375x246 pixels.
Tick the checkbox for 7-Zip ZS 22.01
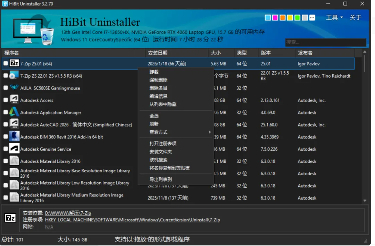(6, 76)
